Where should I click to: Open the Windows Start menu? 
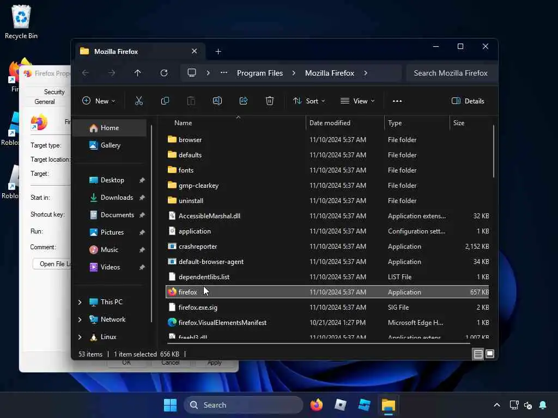(x=170, y=405)
